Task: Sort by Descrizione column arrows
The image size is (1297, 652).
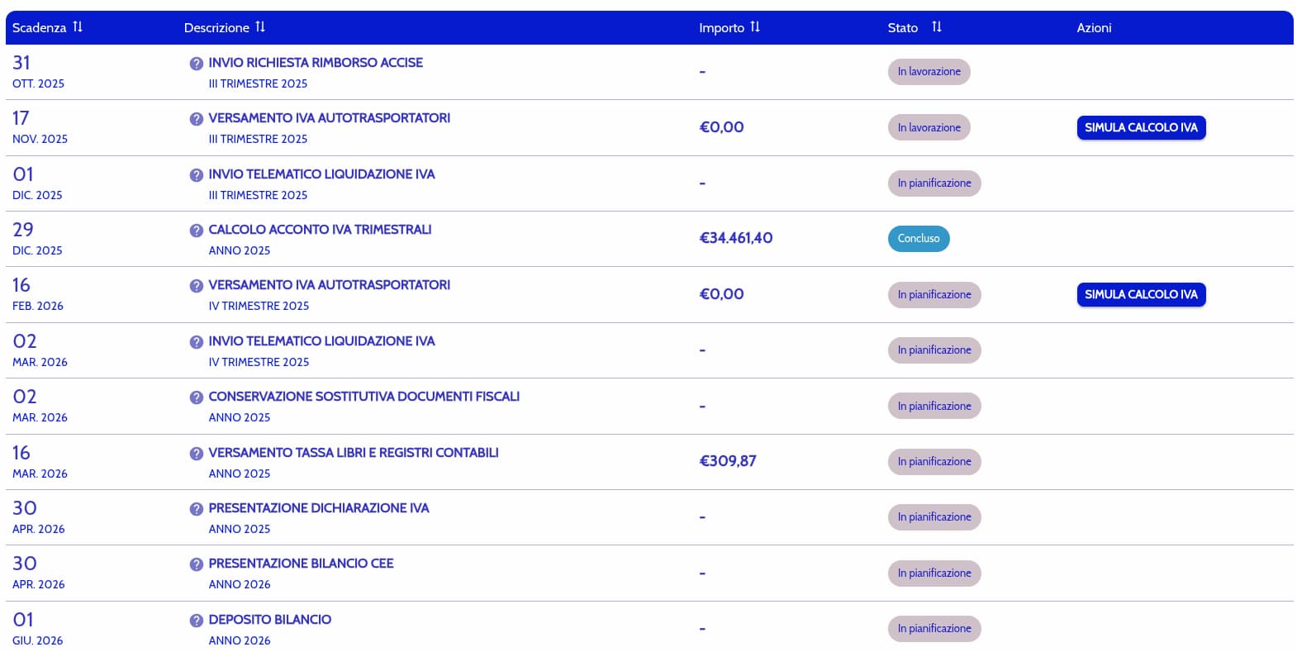Action: tap(260, 26)
